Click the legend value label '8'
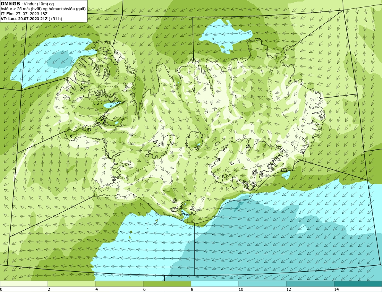This screenshot has width=382, height=292. 192,289
